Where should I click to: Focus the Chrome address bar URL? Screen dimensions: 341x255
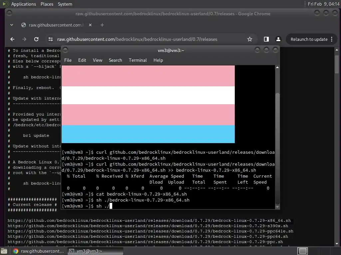(x=137, y=39)
